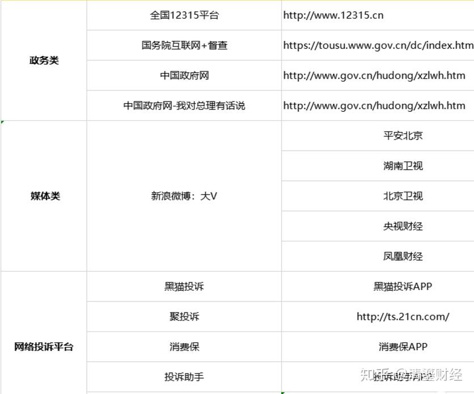Select the 政务类 category cell

pyautogui.click(x=44, y=61)
